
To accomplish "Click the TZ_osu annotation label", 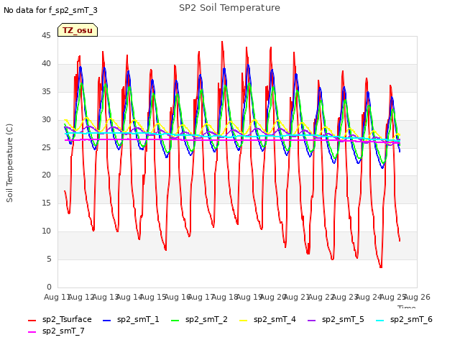I will [78, 30].
